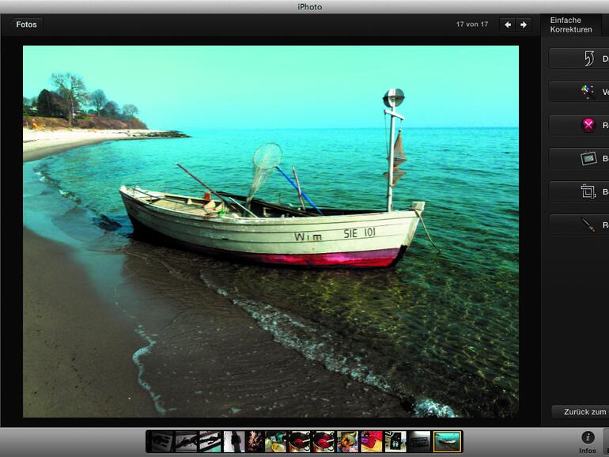Click the '17 von 17' photo counter

coord(472,25)
